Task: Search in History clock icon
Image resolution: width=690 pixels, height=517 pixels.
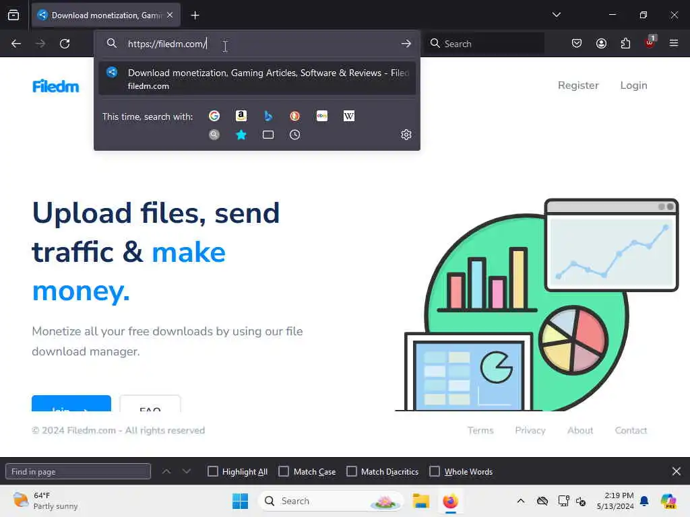Action: coord(295,135)
